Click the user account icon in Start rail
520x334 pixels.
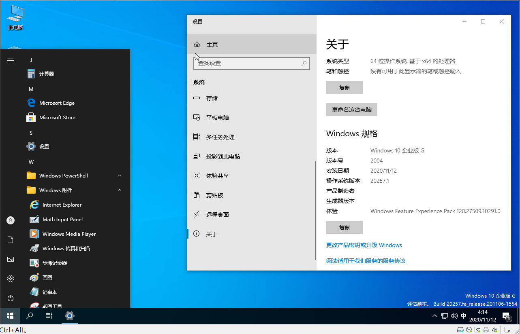(x=11, y=220)
